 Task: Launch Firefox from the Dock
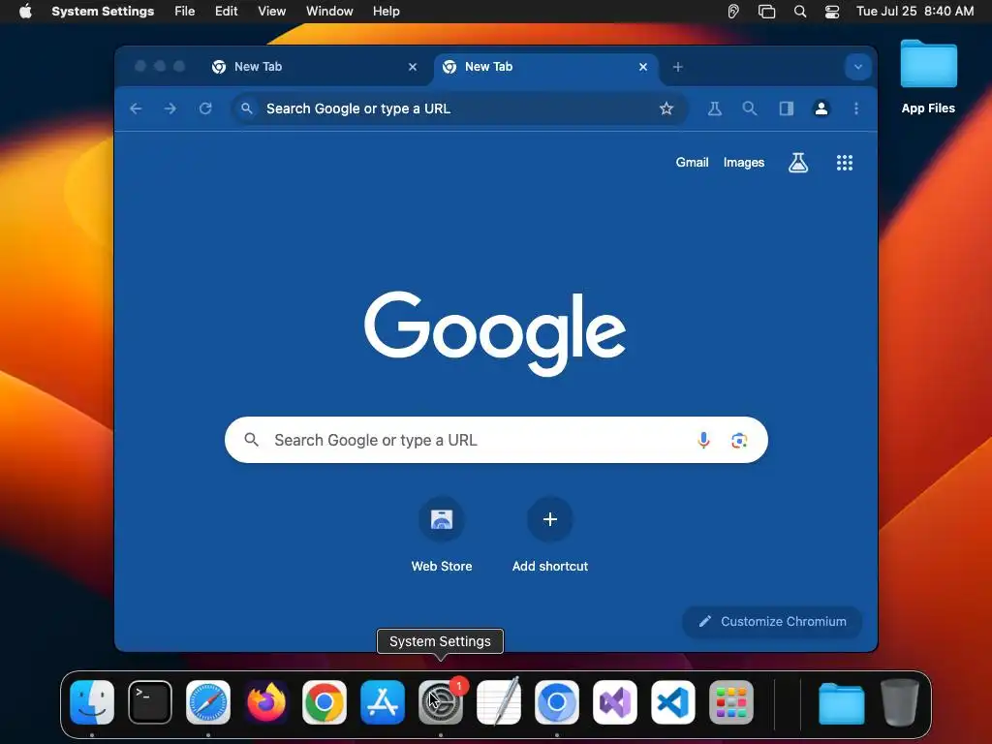(x=266, y=702)
